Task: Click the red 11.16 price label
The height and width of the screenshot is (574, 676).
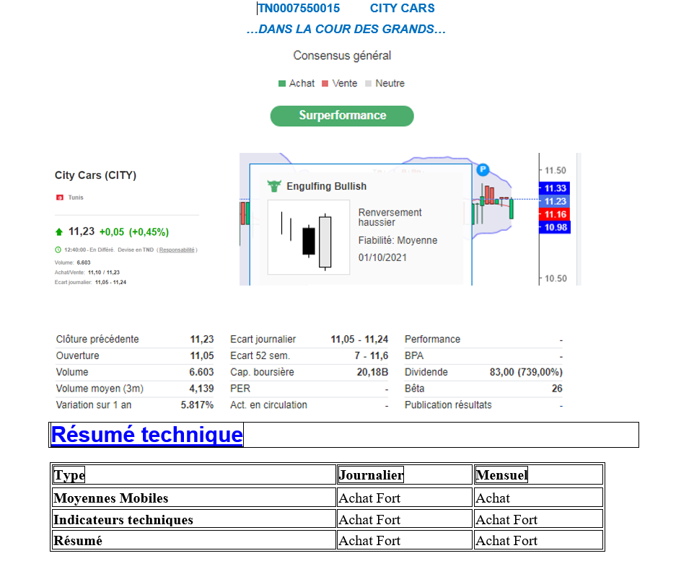Action: [x=555, y=214]
